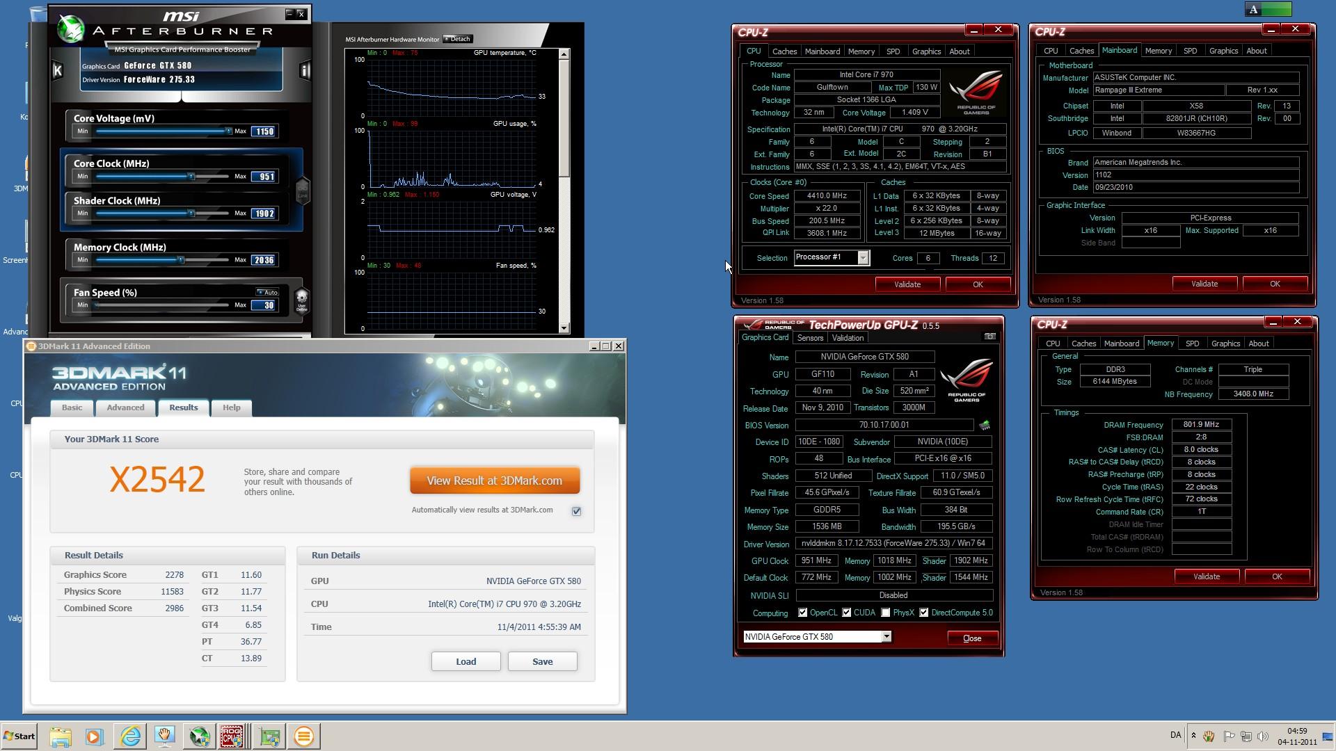
Task: Open the Afterburner information i button
Action: pyautogui.click(x=304, y=70)
